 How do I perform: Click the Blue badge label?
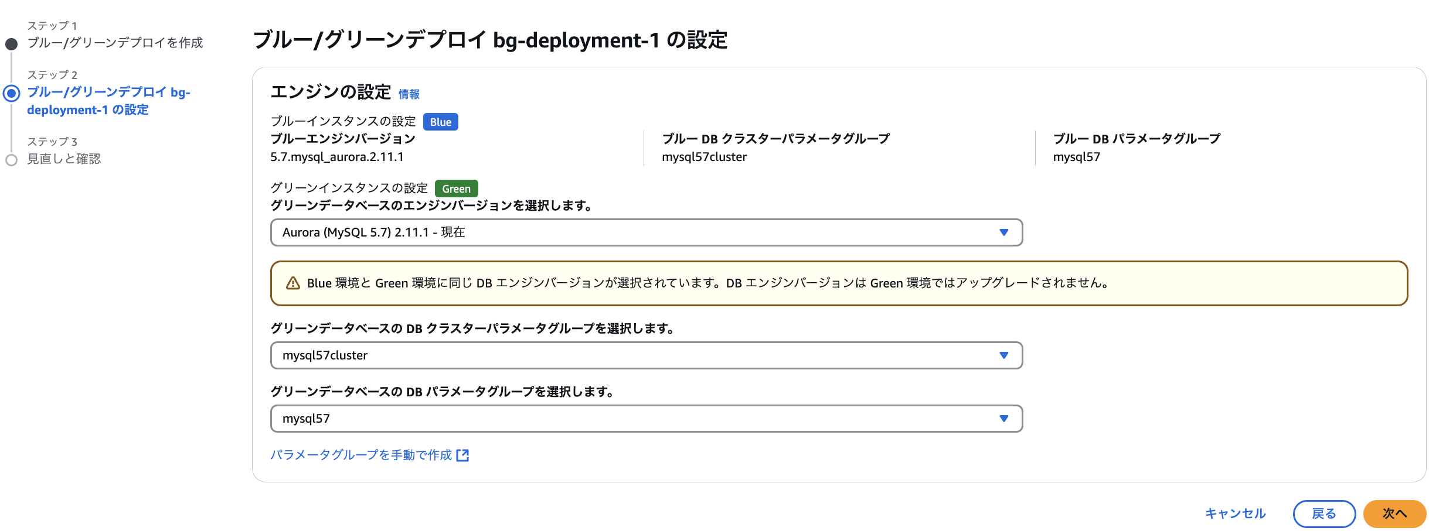(x=440, y=122)
